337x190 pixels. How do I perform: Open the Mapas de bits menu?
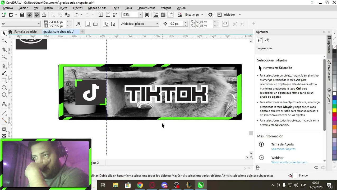(97, 8)
